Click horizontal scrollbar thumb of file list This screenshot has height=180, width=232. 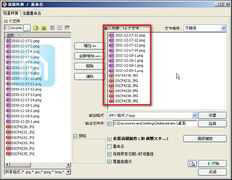[20, 165]
